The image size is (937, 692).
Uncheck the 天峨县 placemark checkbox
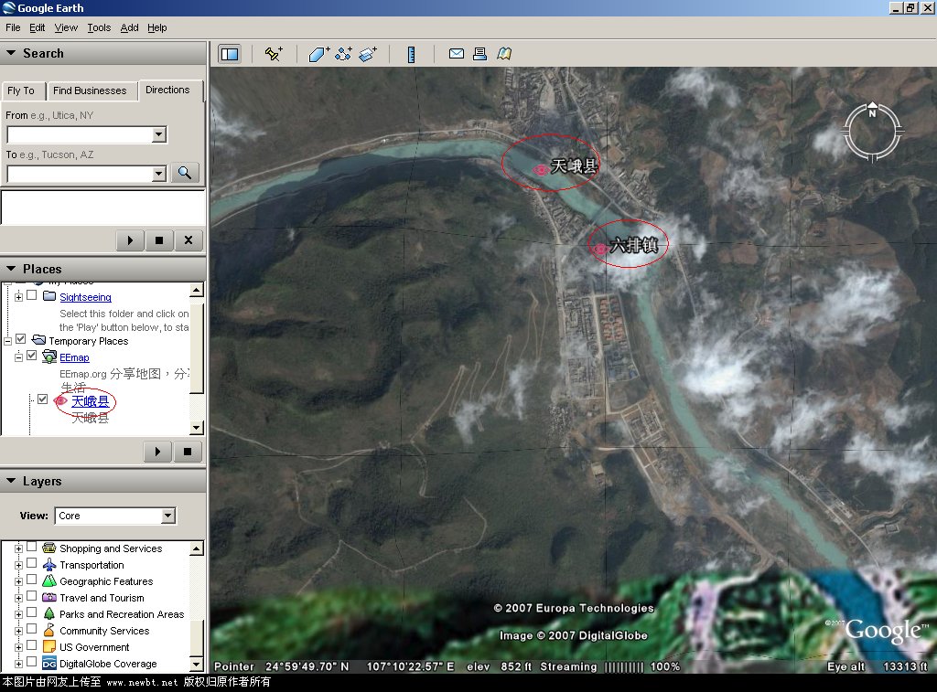42,399
